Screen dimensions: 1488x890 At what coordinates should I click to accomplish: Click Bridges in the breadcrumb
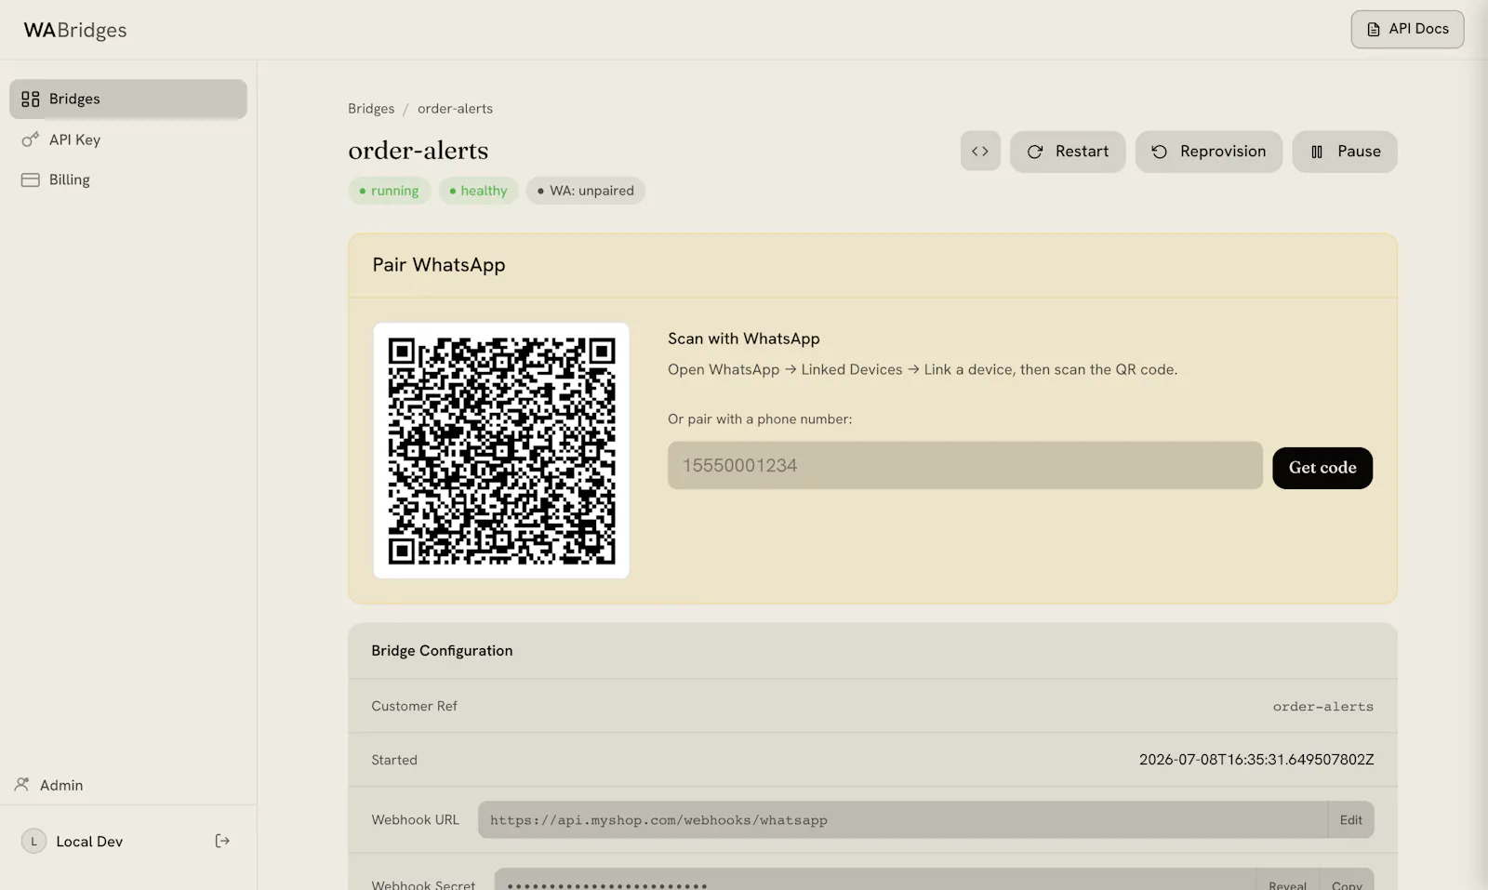(x=371, y=109)
